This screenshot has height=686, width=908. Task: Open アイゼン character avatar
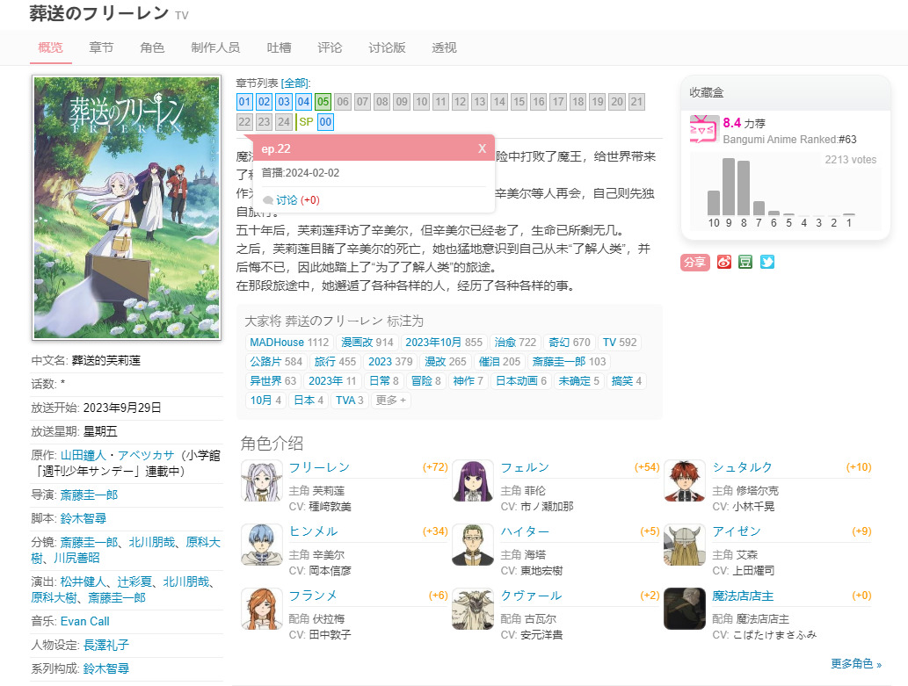tap(685, 545)
